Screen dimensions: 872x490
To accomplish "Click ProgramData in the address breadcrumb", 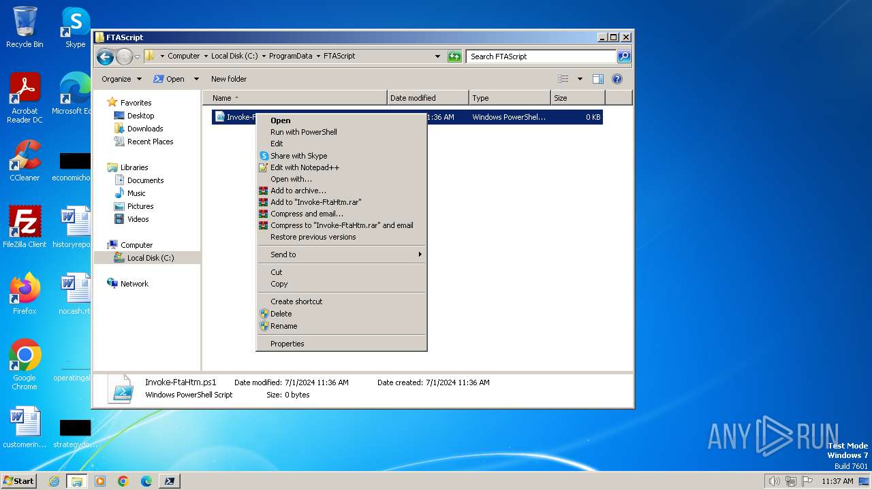I will coord(290,56).
